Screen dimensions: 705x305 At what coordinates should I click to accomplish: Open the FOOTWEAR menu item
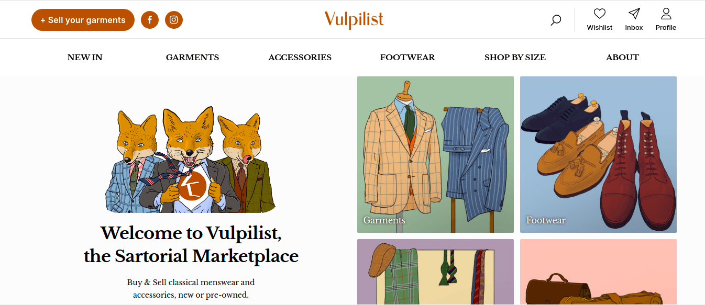tap(407, 57)
